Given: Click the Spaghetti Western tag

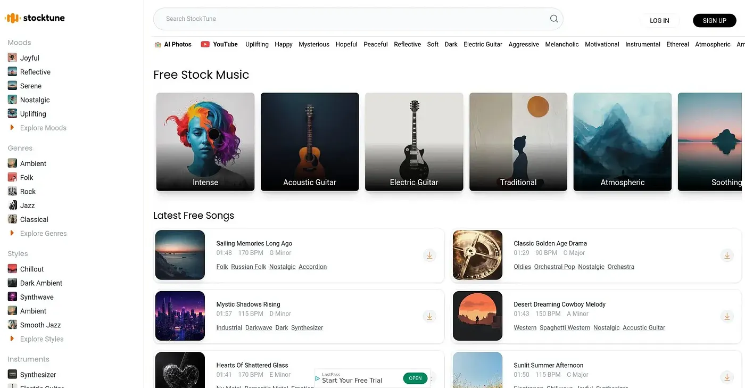Looking at the screenshot, I should [565, 328].
